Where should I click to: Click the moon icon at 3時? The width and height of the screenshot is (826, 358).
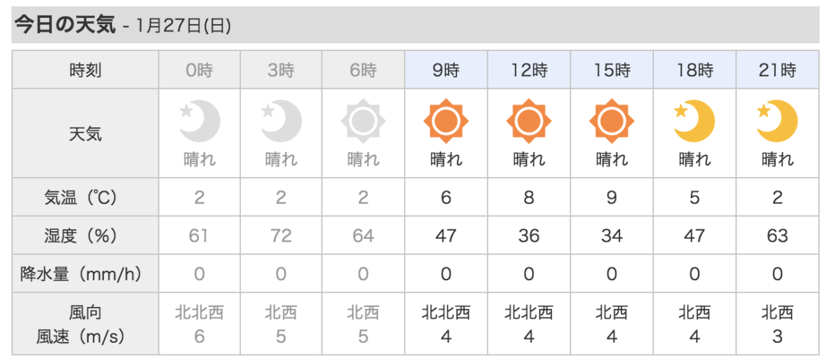pos(281,122)
